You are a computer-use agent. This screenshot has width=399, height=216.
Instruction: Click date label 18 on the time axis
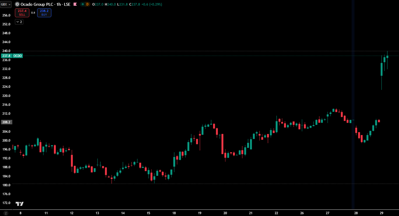174,213
